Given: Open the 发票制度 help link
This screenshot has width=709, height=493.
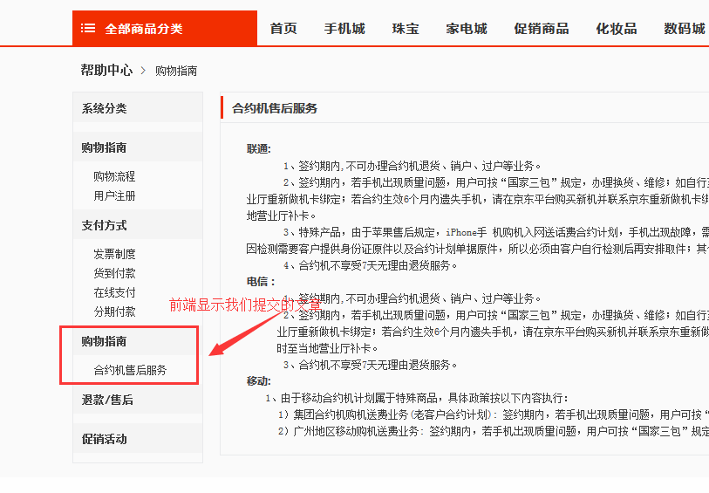Looking at the screenshot, I should (x=114, y=254).
